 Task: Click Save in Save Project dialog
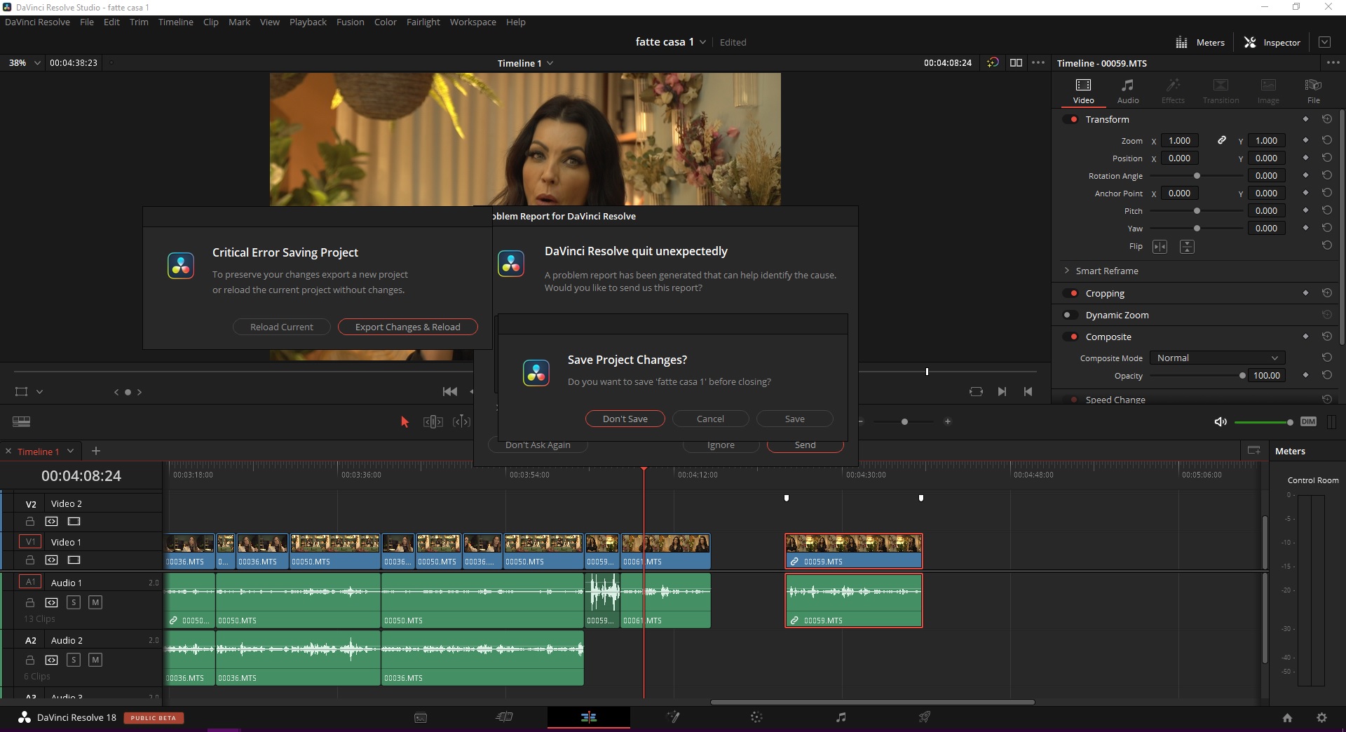click(x=794, y=419)
